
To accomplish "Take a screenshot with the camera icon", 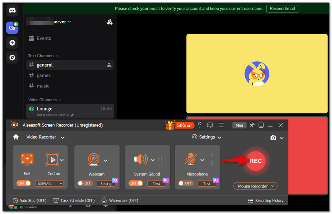I will click(273, 138).
